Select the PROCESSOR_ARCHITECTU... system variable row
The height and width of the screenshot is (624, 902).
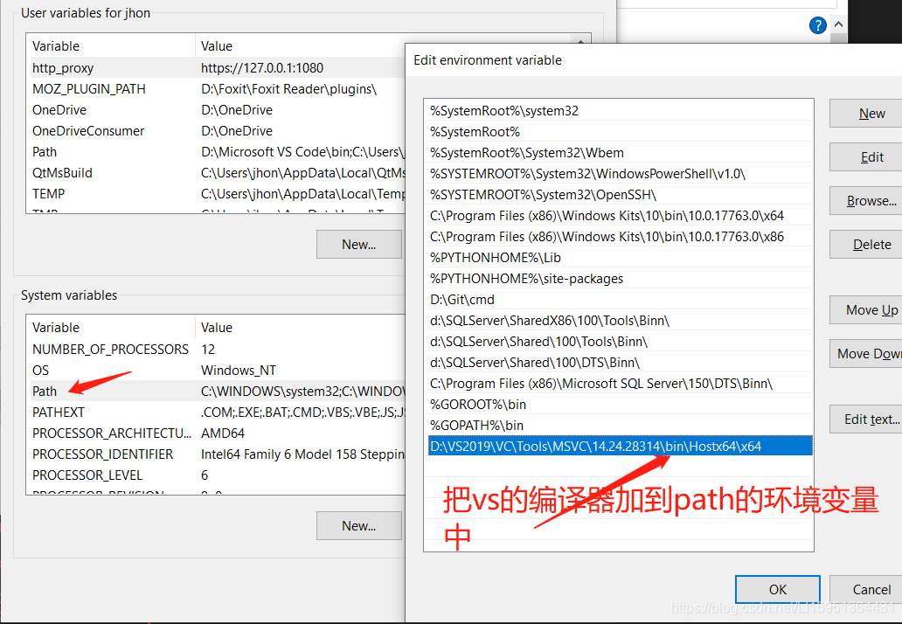click(216, 433)
